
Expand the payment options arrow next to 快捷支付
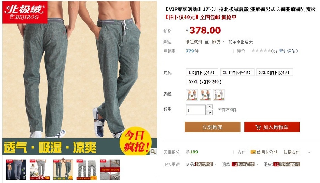(309, 152)
